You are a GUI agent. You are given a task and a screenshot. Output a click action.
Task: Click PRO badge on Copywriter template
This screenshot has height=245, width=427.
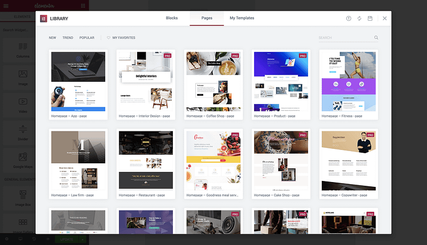(370, 135)
